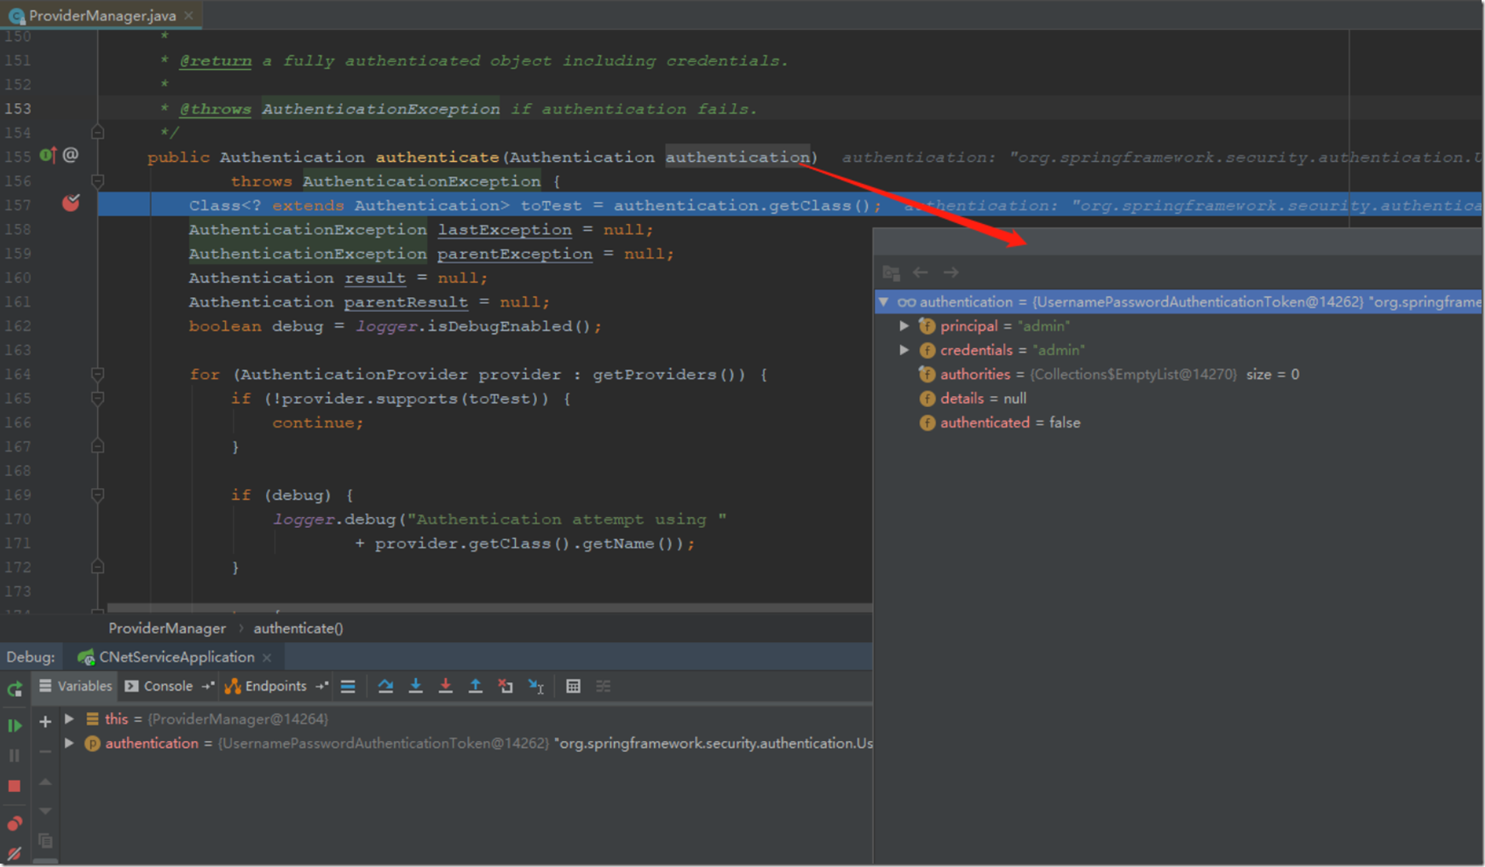
Task: Open Evaluate Expression calculator icon
Action: [x=573, y=686]
